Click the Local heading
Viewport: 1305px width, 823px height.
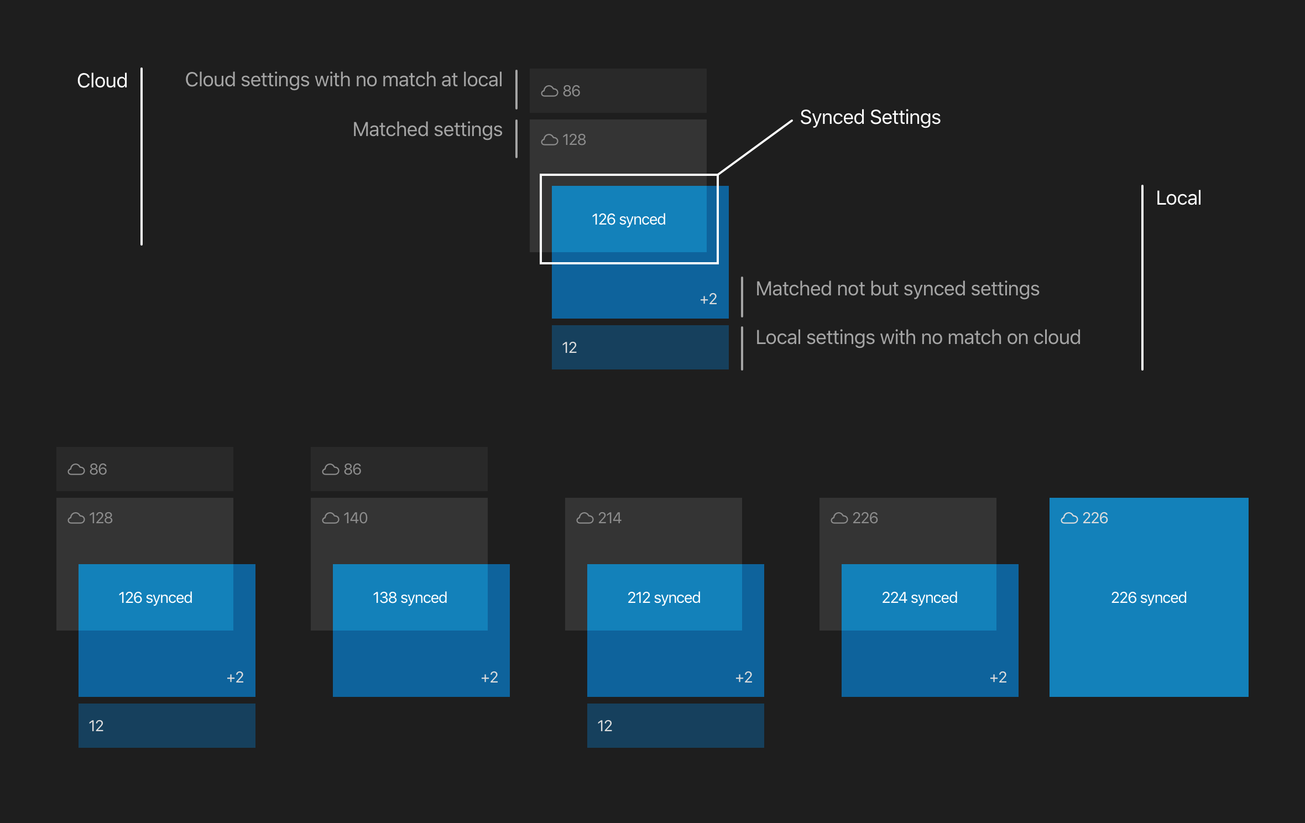[1178, 198]
